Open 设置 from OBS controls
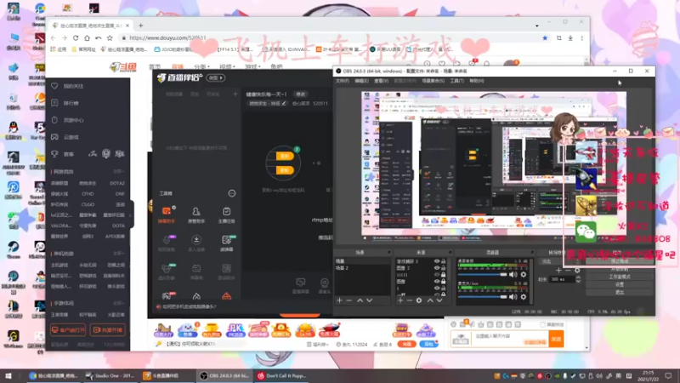Image resolution: width=680 pixels, height=383 pixels. (x=620, y=284)
